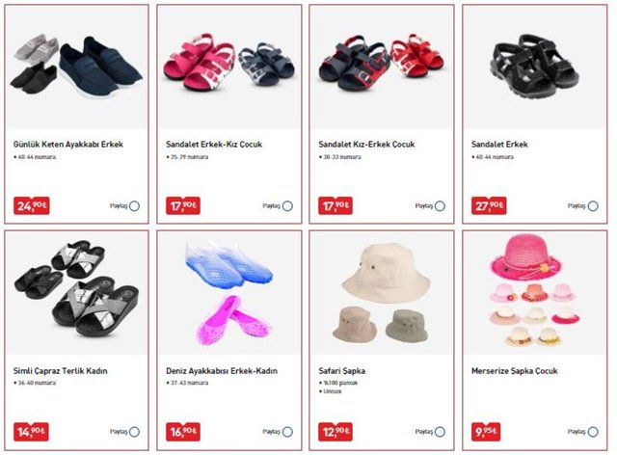Click Paylaş icon for Deniz Ayakkabısı Erkek-Kadın
The image size is (617, 455).
click(287, 432)
